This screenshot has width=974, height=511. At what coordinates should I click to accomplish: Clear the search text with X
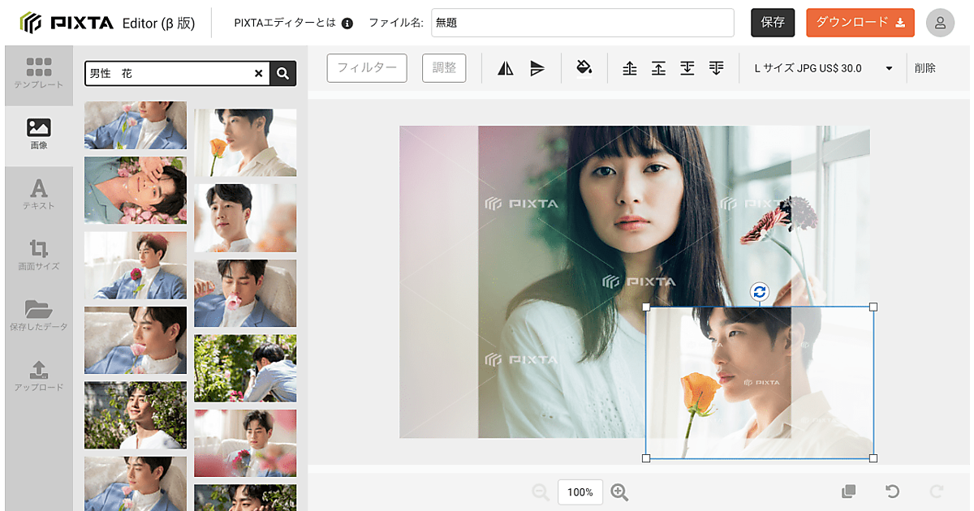tap(259, 74)
